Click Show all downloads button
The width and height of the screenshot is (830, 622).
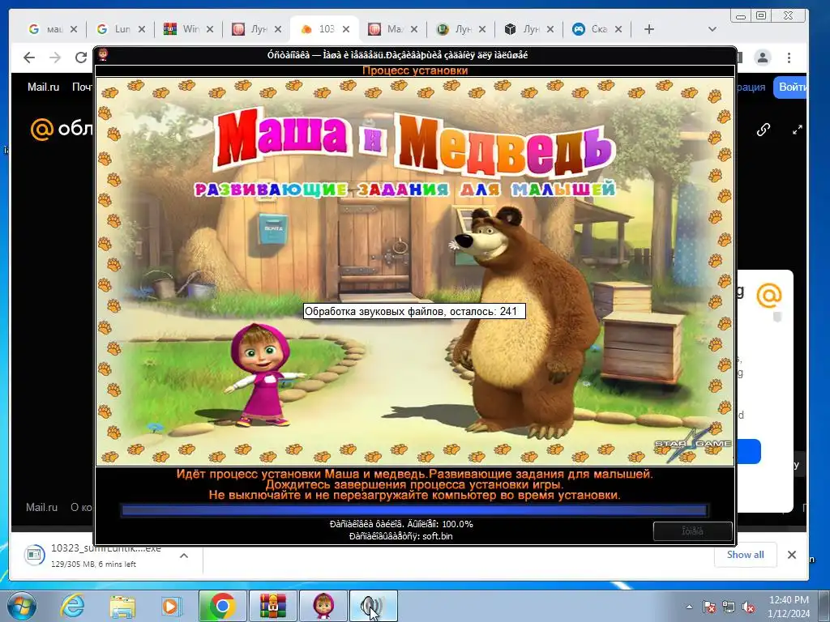745,555
